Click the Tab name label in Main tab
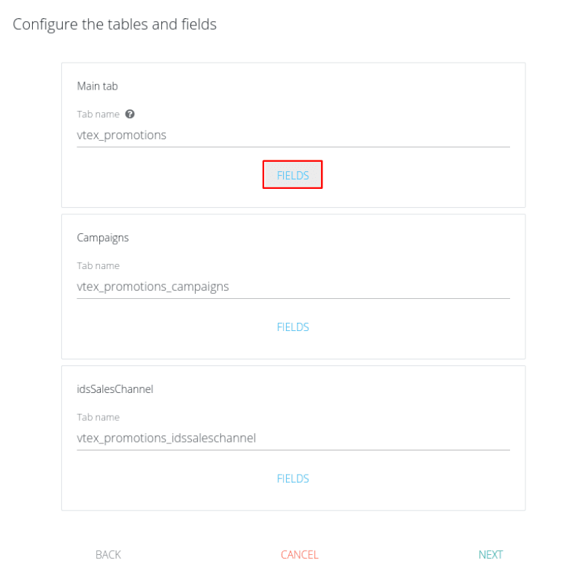 (98, 114)
